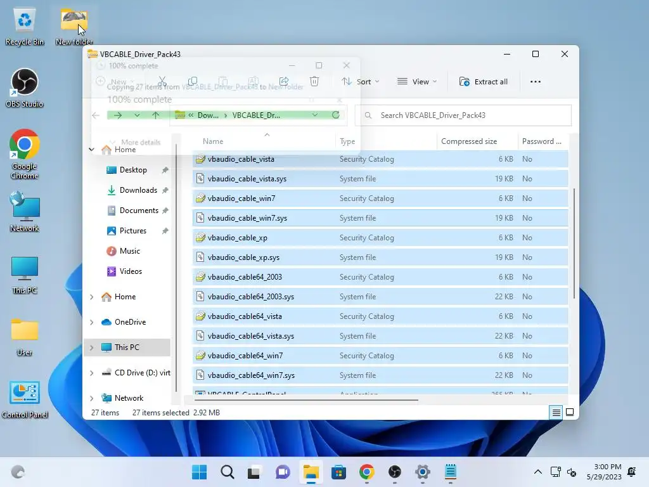Select file vbaudio_cable64_win7.sys
Image resolution: width=649 pixels, height=487 pixels.
coord(380,375)
